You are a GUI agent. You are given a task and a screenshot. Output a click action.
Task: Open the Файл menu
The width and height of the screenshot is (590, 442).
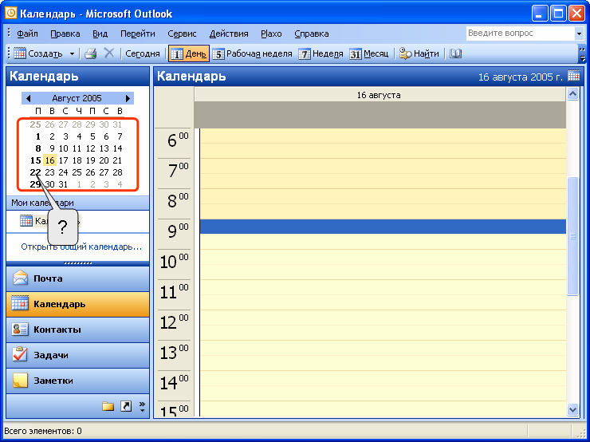pyautogui.click(x=27, y=34)
